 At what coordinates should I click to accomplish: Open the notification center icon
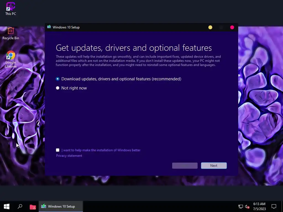pos(274,206)
